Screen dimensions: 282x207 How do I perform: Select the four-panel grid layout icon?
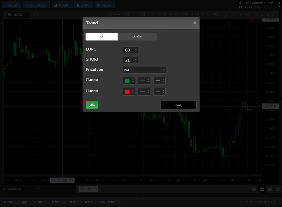[262, 189]
